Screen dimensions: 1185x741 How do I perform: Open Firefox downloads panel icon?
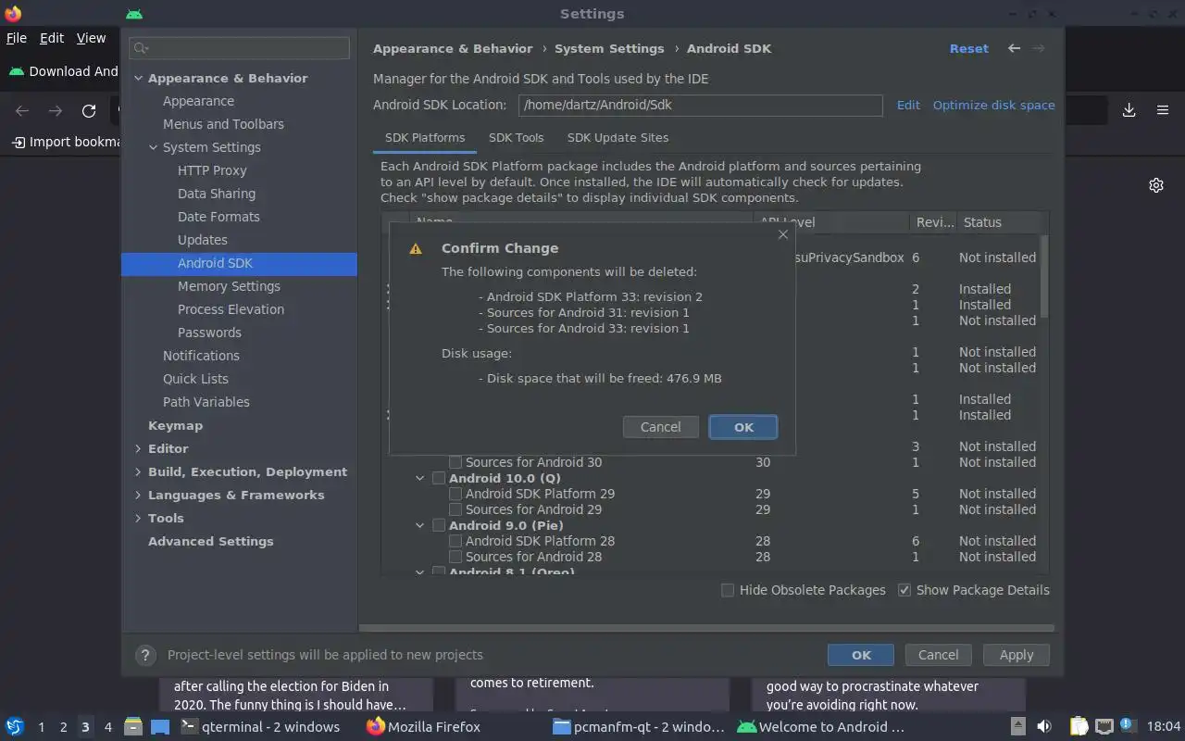click(1129, 110)
